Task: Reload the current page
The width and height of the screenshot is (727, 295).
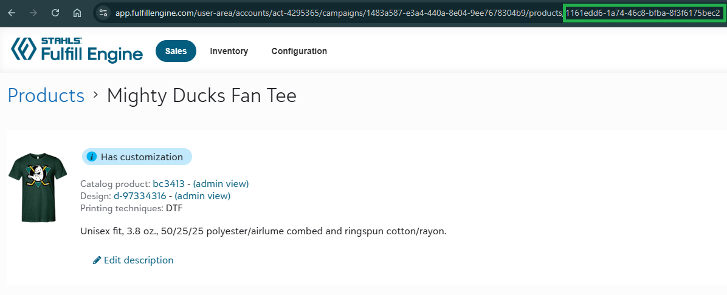Action: pos(55,13)
